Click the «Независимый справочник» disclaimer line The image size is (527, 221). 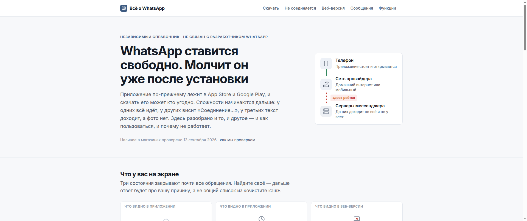click(194, 37)
